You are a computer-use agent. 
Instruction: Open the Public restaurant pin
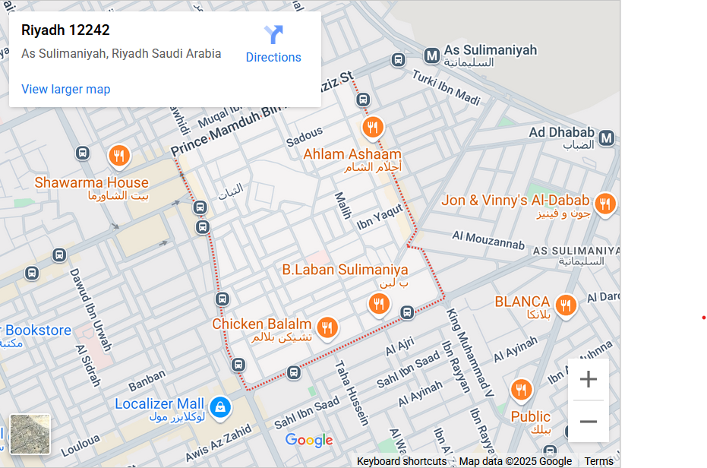521,390
